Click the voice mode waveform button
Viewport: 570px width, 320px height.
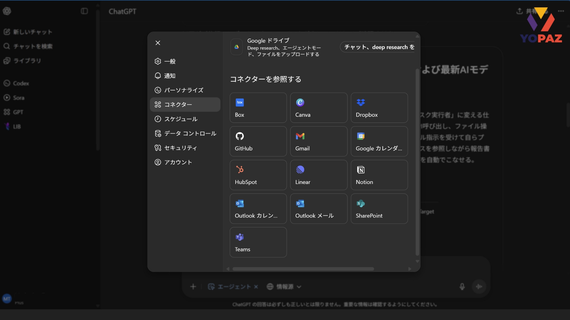[x=479, y=287]
